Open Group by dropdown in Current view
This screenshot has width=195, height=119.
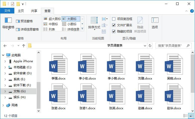[x=105, y=19]
